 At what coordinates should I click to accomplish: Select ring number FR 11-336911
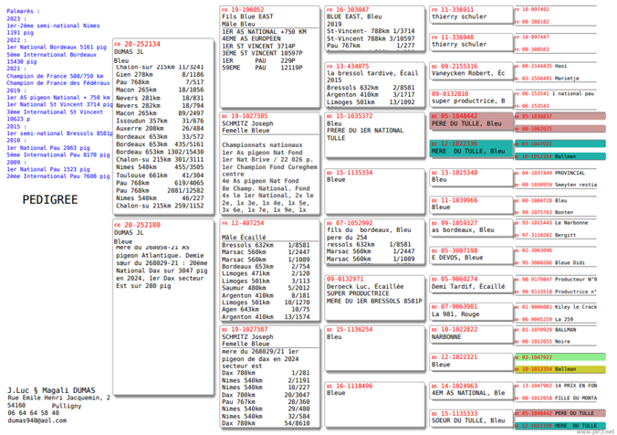(453, 9)
